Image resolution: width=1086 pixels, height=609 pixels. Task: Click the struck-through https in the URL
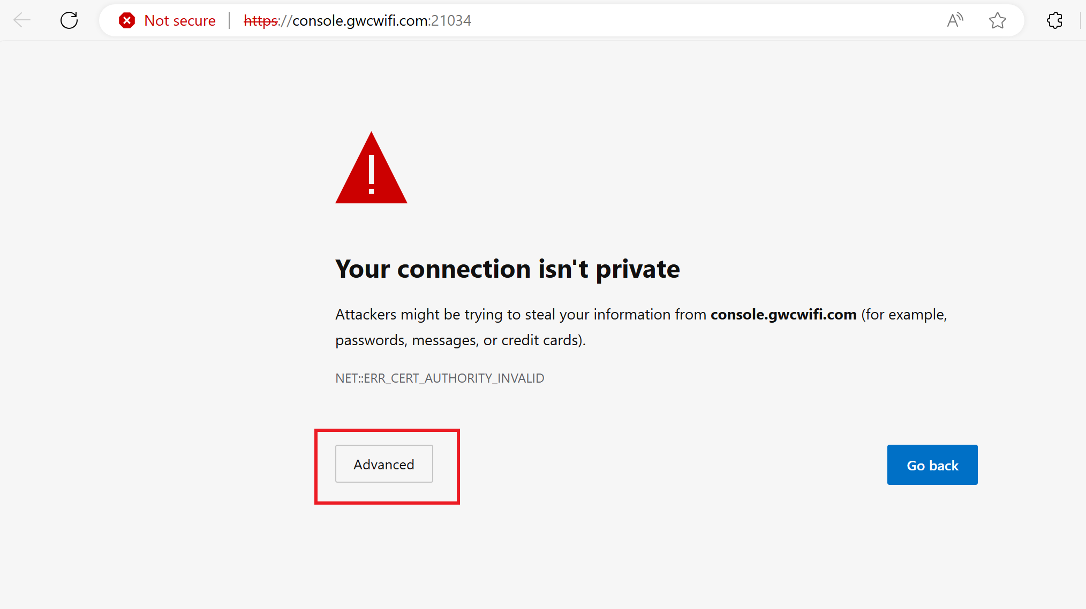tap(261, 20)
